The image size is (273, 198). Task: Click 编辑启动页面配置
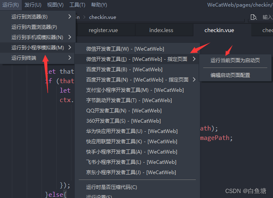tap(235, 75)
